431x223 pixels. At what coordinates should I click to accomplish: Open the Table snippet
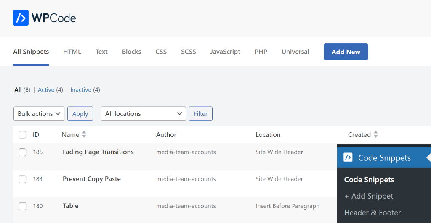pos(70,206)
